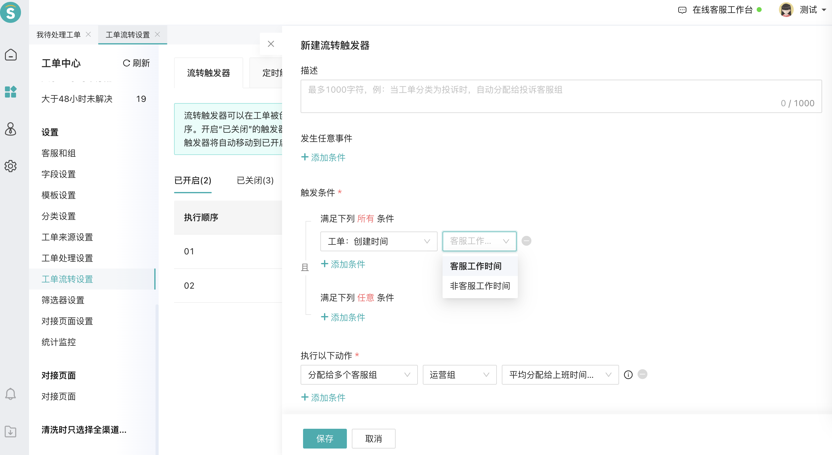Show the 已开启(2) triggers list

tap(193, 180)
